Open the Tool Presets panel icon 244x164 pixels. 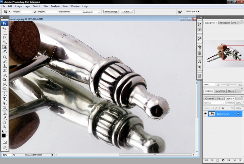200,39
